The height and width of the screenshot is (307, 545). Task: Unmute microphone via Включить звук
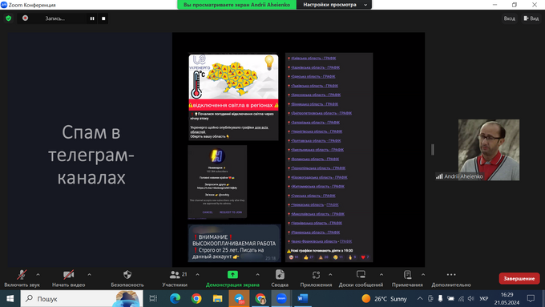pos(22,278)
